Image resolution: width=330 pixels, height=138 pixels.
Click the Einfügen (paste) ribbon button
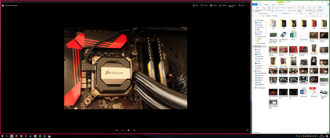(x=269, y=9)
